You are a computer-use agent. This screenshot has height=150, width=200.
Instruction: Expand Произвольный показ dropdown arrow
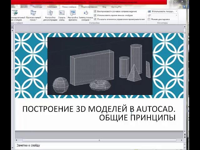pos(37,20)
